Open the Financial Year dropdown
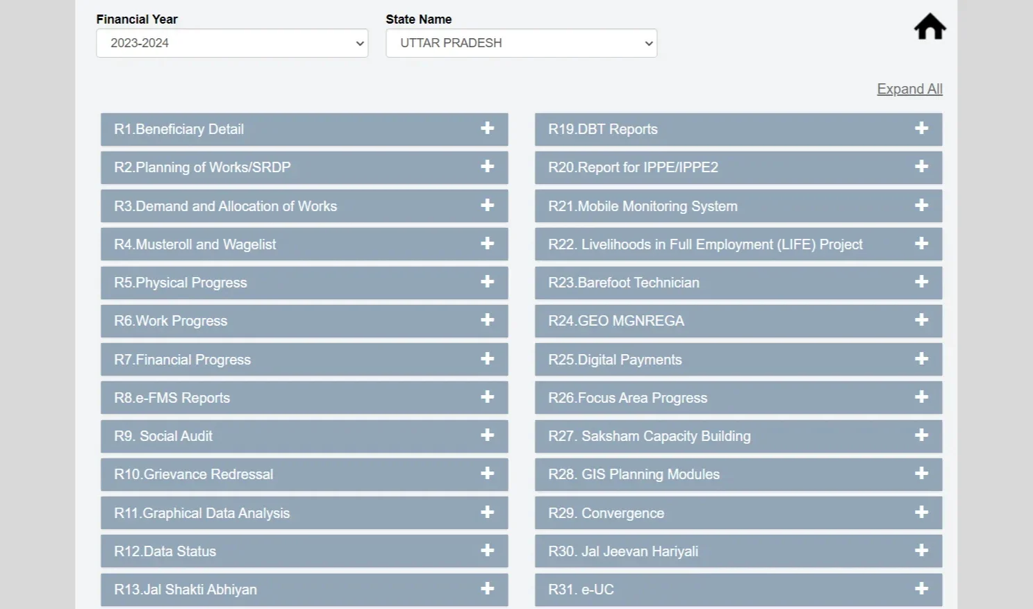 pos(232,43)
